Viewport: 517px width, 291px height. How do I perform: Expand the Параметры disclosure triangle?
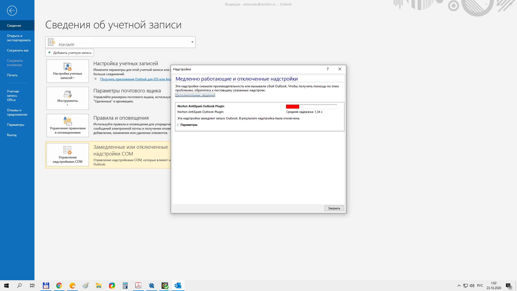[178, 125]
